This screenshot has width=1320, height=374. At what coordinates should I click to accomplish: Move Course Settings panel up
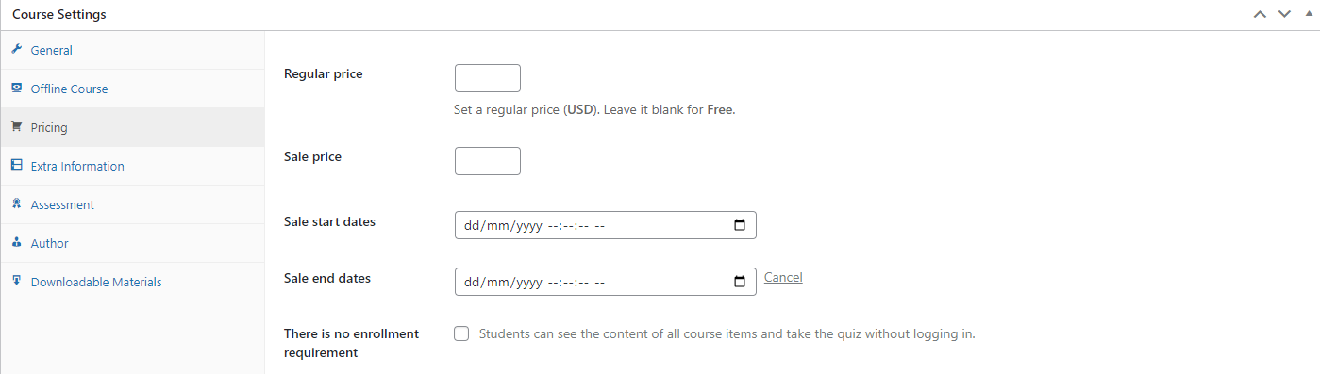[1260, 14]
